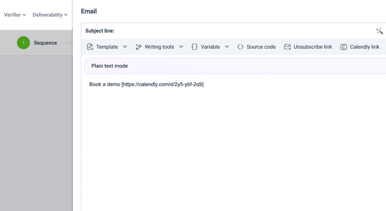
Task: Click the magic wand icon in subject line
Action: (379, 31)
